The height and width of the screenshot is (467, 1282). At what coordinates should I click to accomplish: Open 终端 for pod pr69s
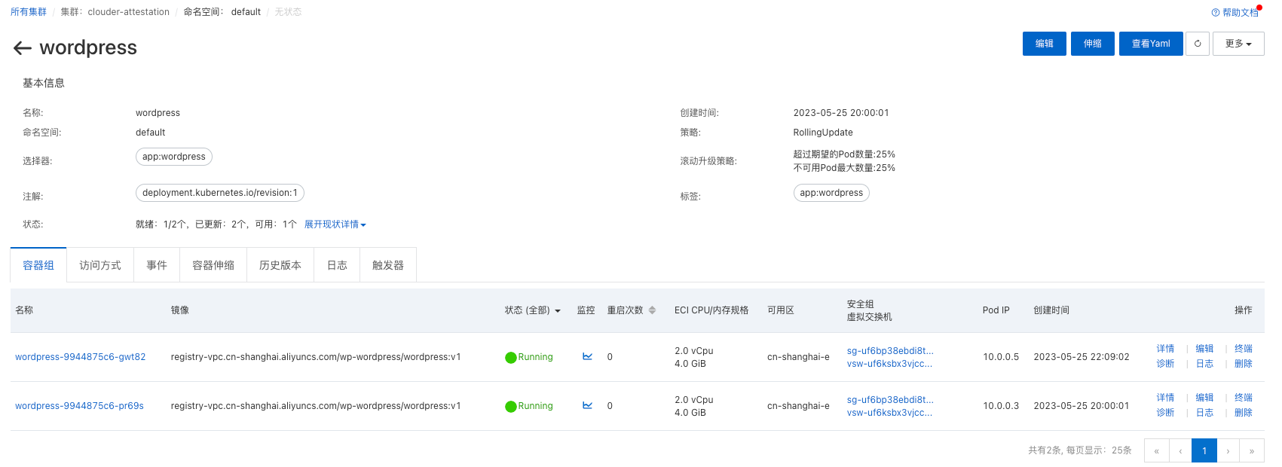(x=1244, y=398)
